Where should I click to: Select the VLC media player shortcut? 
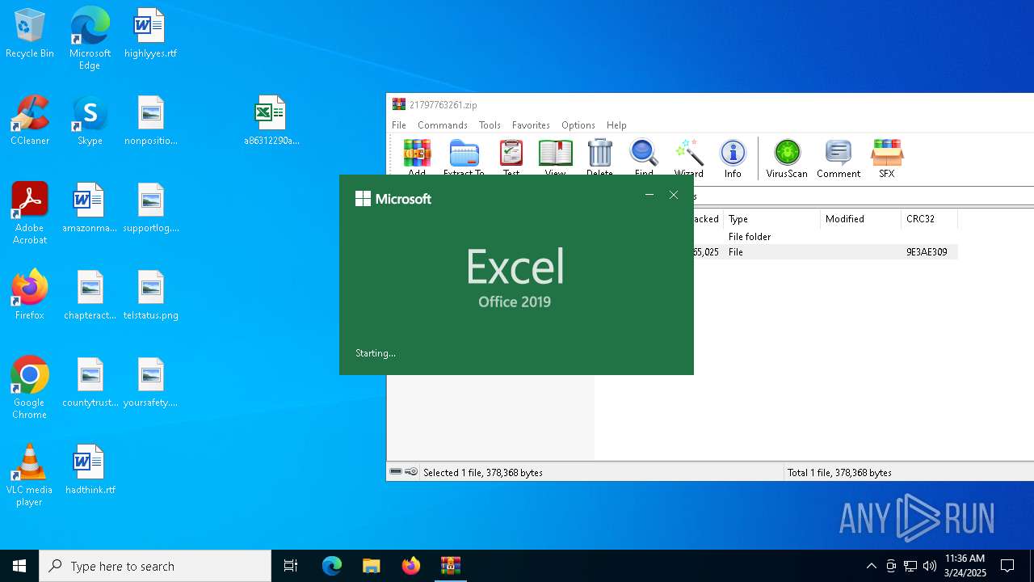tap(30, 475)
